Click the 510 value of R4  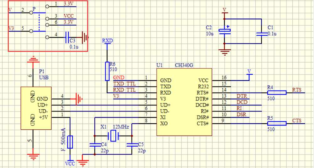(271, 98)
